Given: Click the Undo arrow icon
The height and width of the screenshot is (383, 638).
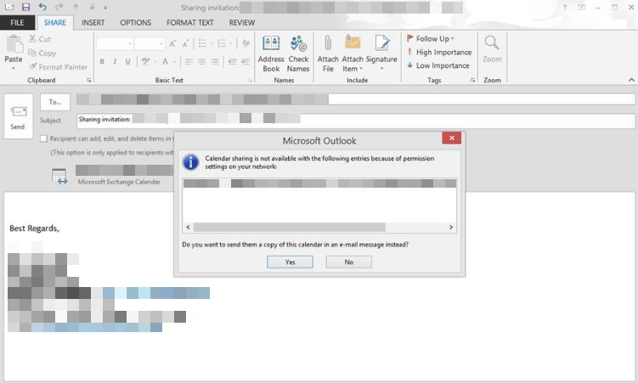Looking at the screenshot, I should [42, 7].
